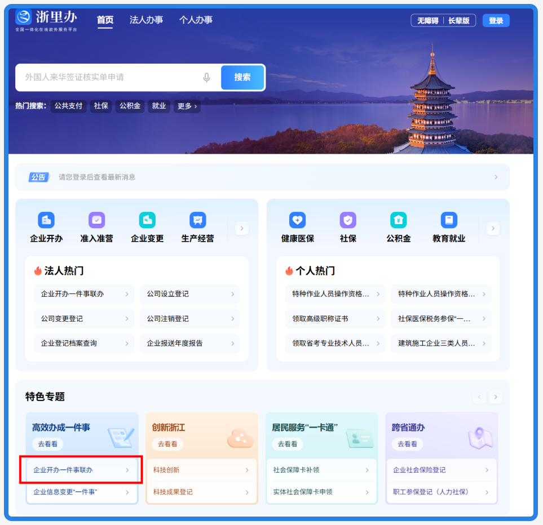Go to previous 特色专题 page
The height and width of the screenshot is (525, 543).
click(x=479, y=397)
